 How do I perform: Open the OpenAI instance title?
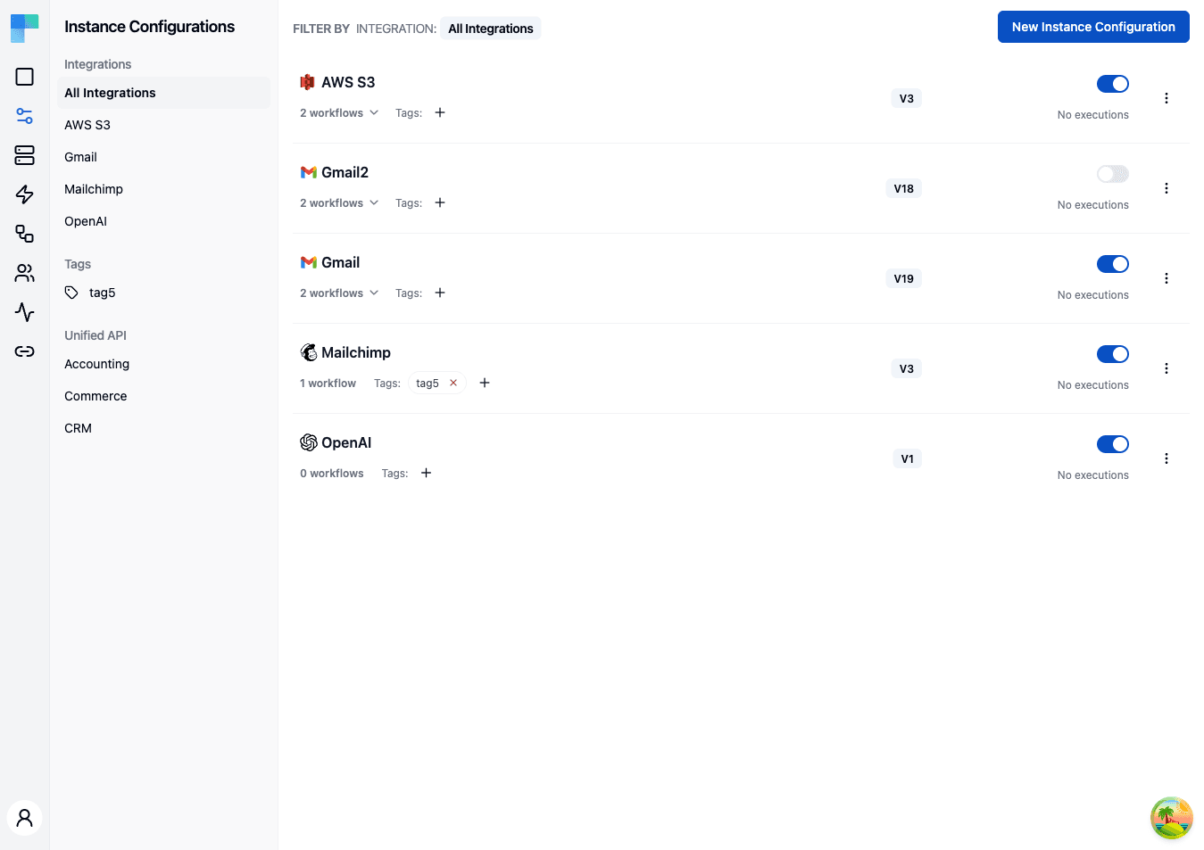tap(346, 442)
